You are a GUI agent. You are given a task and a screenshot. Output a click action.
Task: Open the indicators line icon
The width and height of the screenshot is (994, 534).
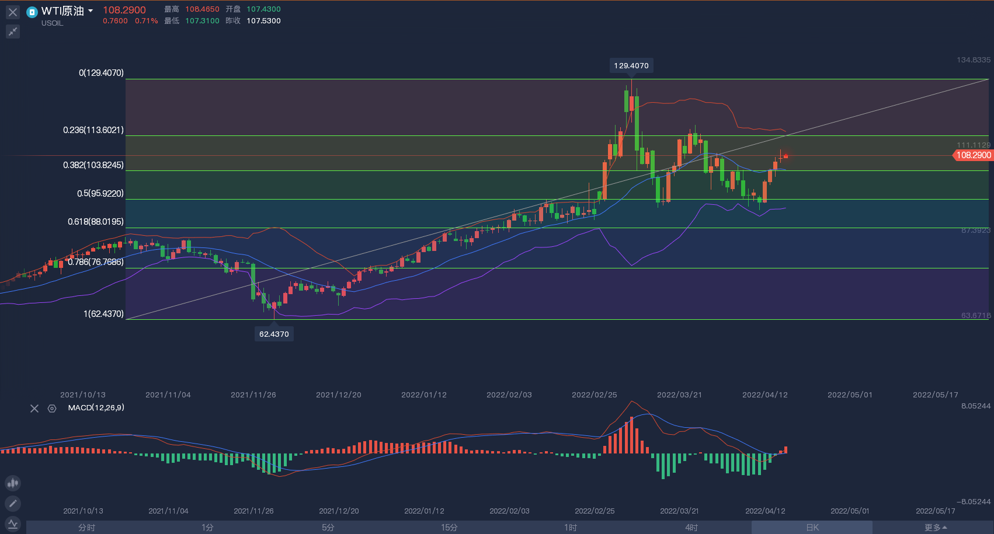13,523
